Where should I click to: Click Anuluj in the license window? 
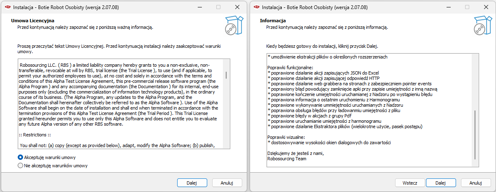[227, 183]
